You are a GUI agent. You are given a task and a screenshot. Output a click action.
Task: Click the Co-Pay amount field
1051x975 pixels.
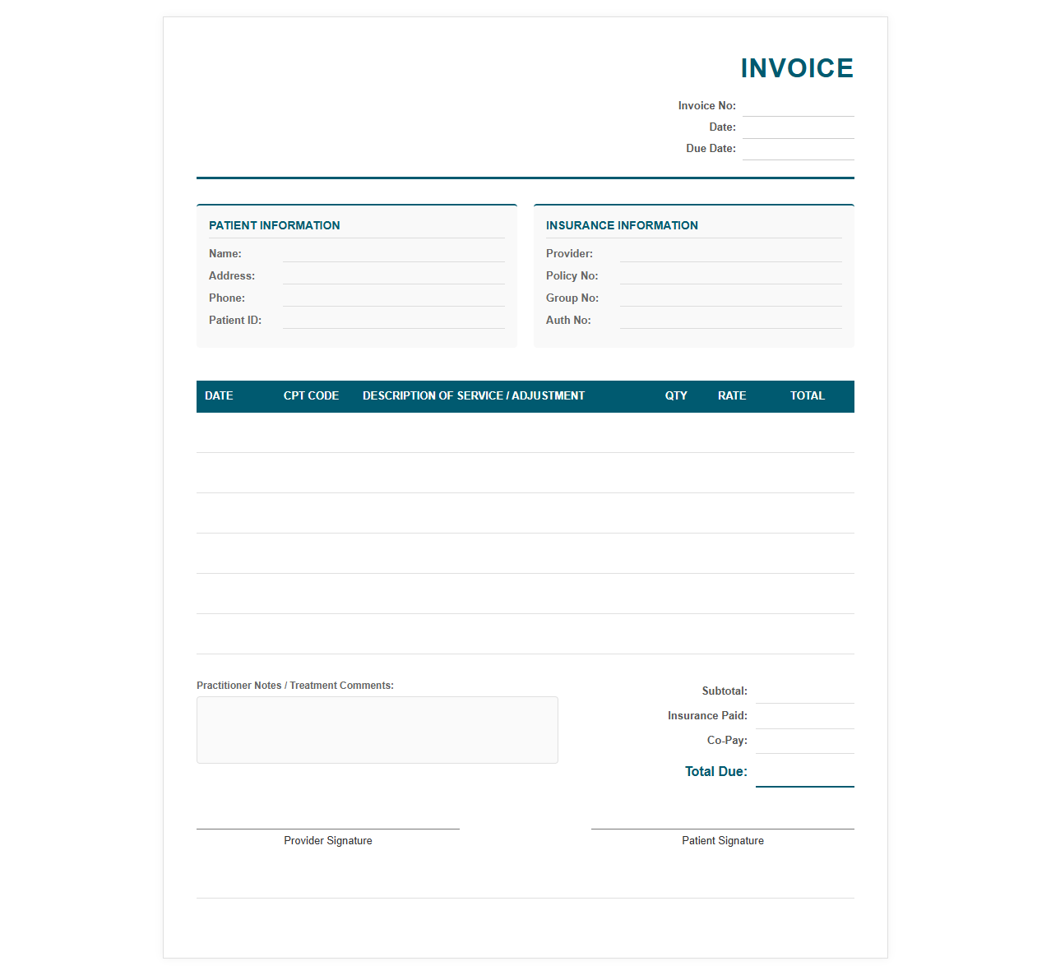pyautogui.click(x=805, y=742)
